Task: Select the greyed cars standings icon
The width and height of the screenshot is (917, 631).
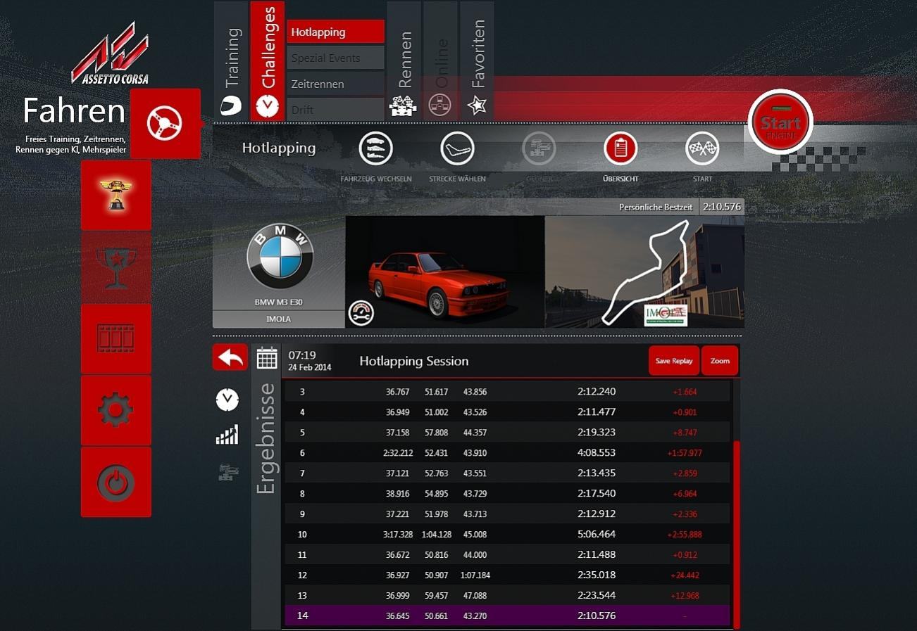Action: pyautogui.click(x=227, y=471)
